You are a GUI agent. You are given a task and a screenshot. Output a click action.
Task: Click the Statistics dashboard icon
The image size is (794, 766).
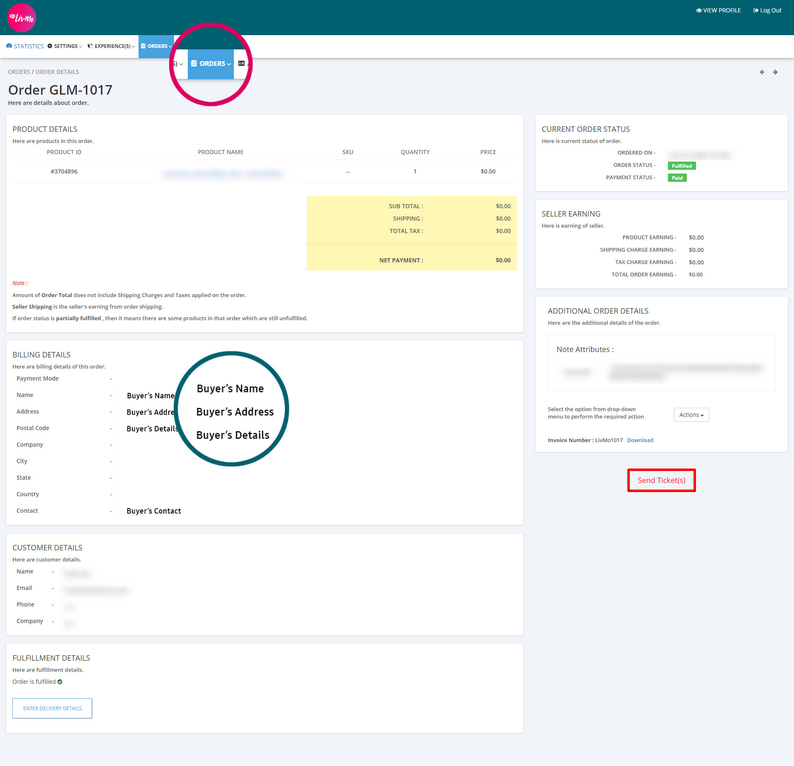point(9,46)
